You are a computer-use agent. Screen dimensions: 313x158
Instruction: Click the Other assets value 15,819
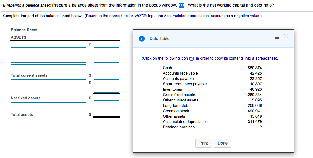[x=256, y=116]
